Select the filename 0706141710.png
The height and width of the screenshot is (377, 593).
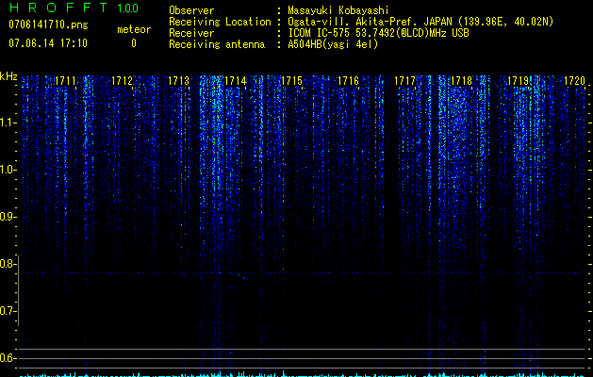pyautogui.click(x=48, y=25)
